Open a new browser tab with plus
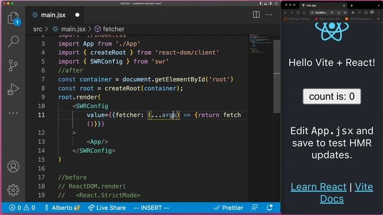Image resolution: width=383 pixels, height=215 pixels. (351, 5)
